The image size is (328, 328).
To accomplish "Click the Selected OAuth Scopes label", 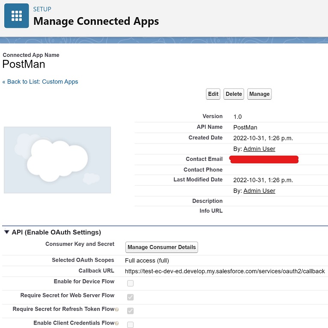I will (83, 260).
